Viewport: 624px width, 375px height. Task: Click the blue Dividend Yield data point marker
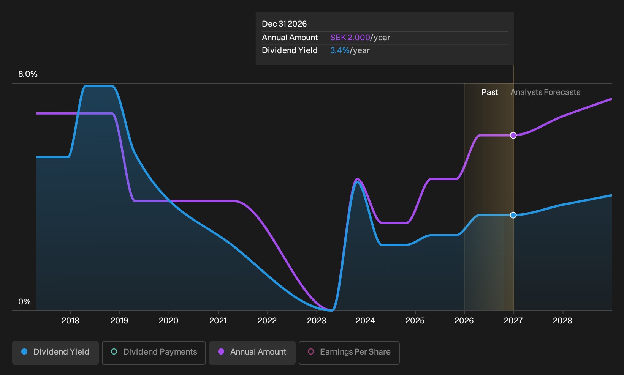[513, 215]
